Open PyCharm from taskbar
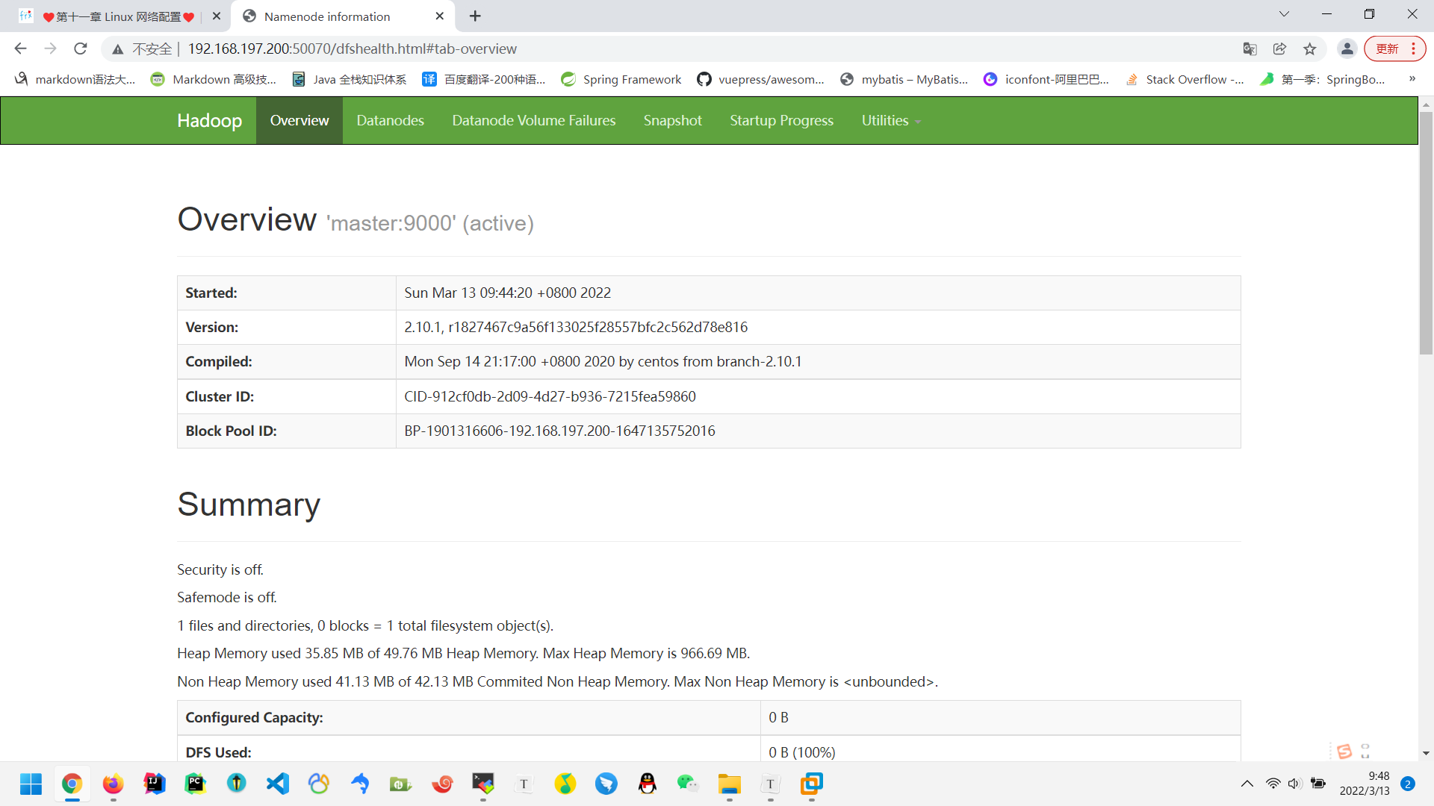Screen dimensions: 1434x806 click(x=195, y=784)
